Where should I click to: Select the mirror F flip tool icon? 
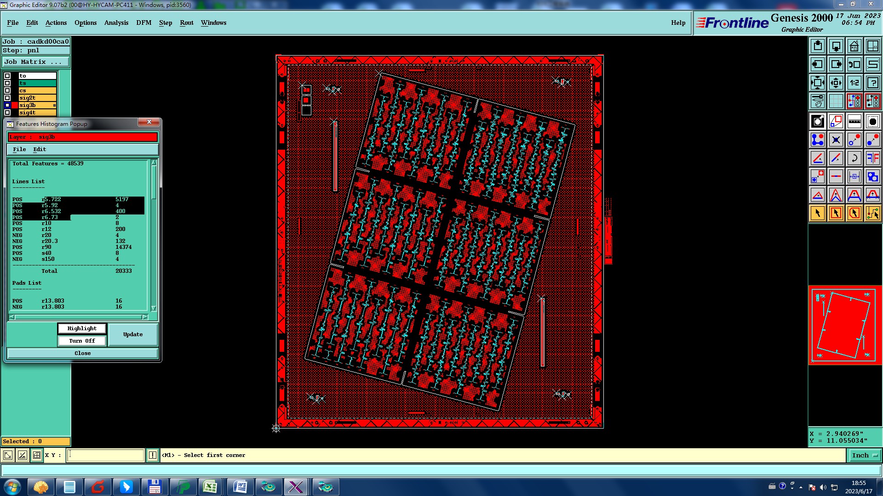coord(872,158)
